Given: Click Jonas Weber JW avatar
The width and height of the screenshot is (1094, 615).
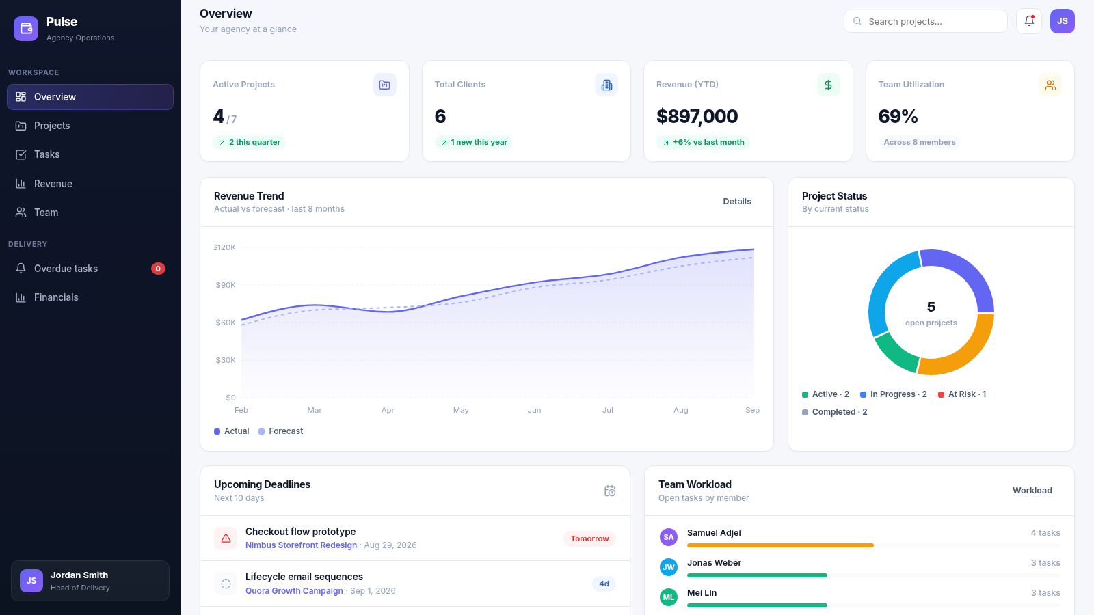Looking at the screenshot, I should [x=669, y=567].
